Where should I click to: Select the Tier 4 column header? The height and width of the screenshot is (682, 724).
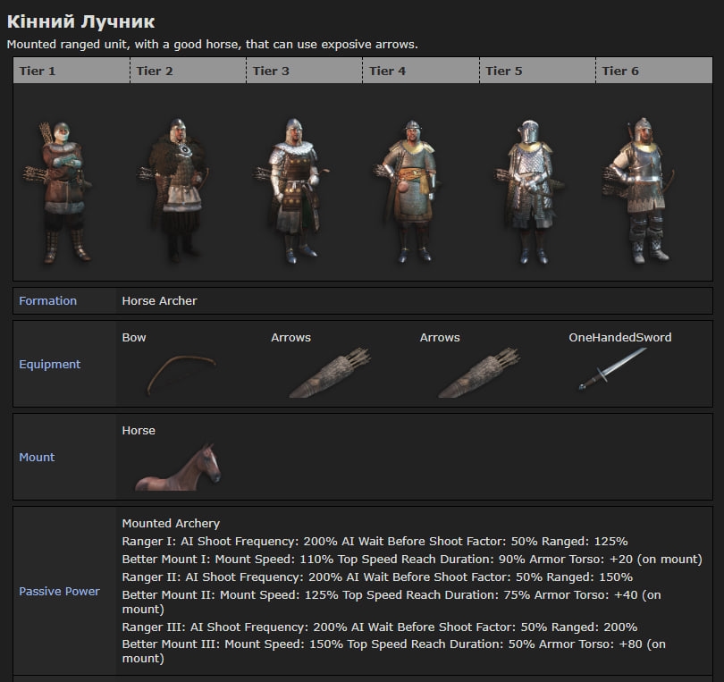click(x=387, y=71)
